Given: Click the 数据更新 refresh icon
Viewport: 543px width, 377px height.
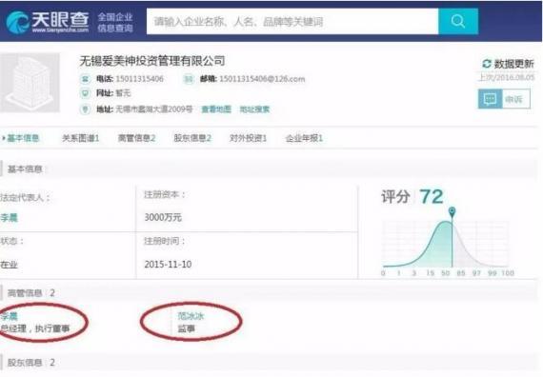Looking at the screenshot, I should click(487, 64).
